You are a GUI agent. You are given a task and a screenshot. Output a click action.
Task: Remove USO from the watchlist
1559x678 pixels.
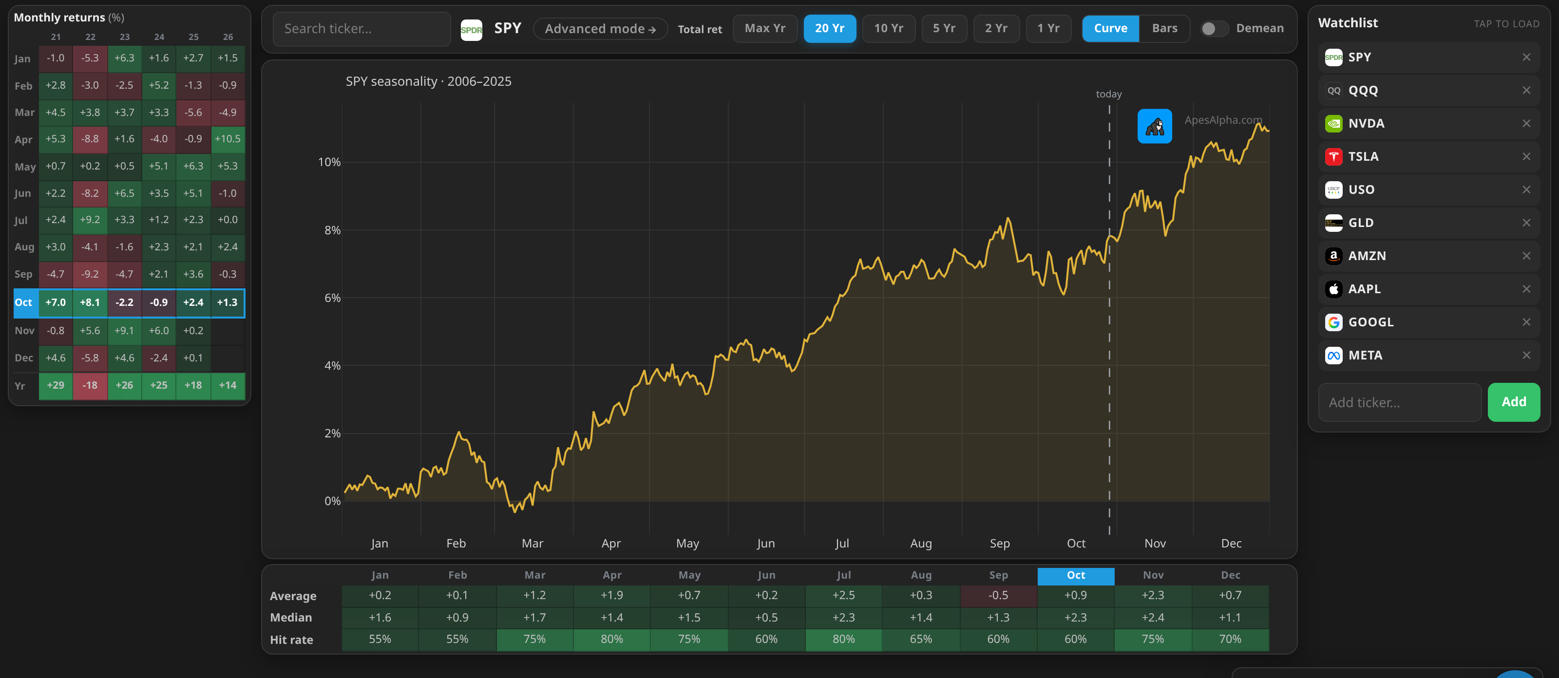pyautogui.click(x=1526, y=190)
